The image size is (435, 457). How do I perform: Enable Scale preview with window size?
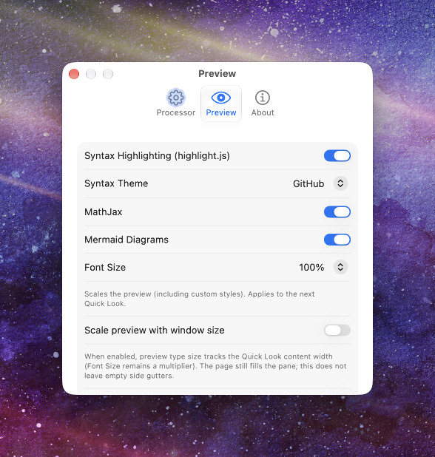[x=337, y=331]
